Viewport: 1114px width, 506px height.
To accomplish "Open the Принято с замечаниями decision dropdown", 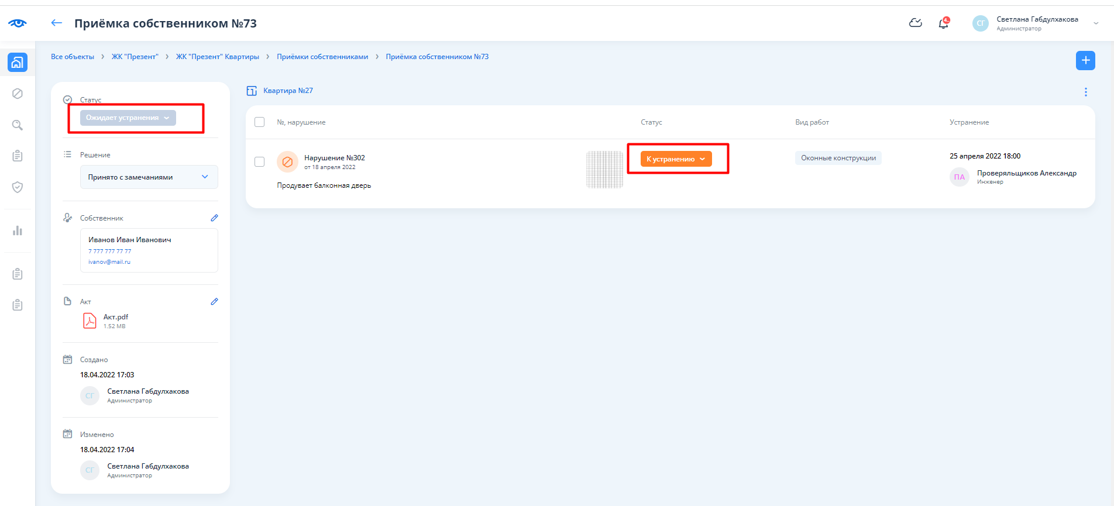I will pos(149,177).
